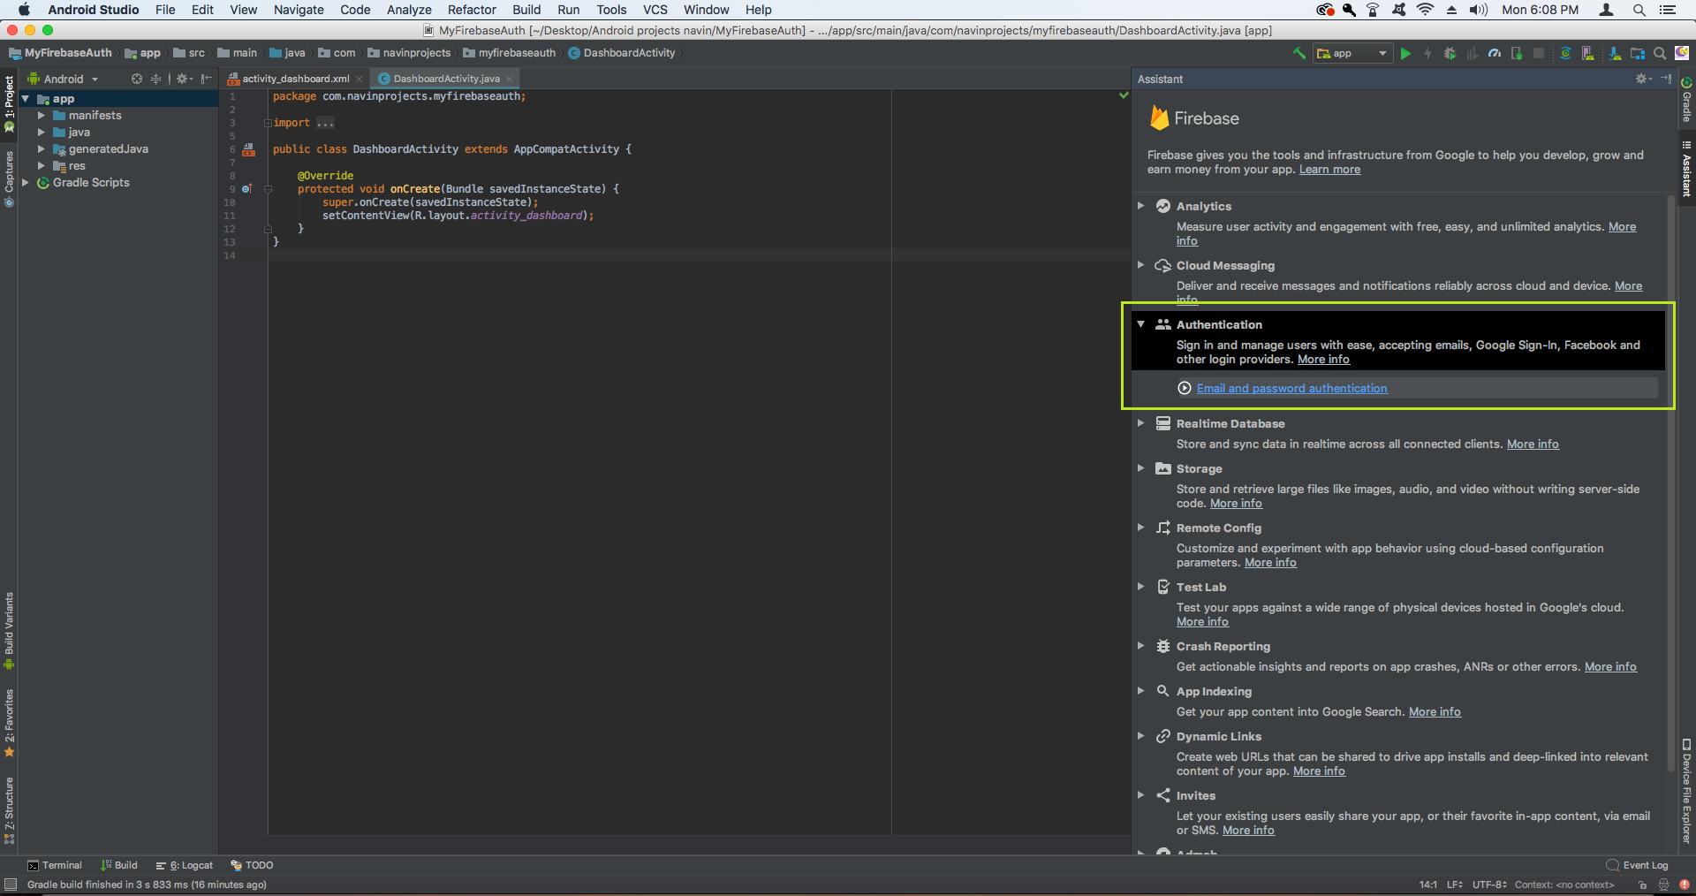Click the Apply Changes lightning bolt icon
The height and width of the screenshot is (896, 1696).
[1427, 53]
